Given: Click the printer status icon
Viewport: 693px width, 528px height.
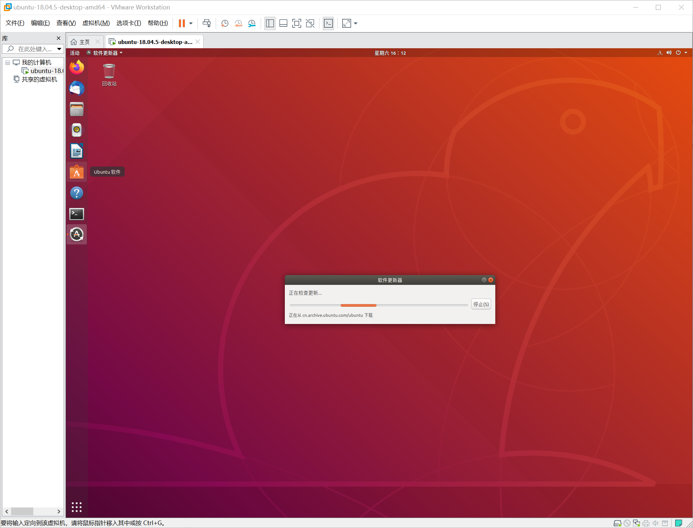Looking at the screenshot, I should [646, 523].
